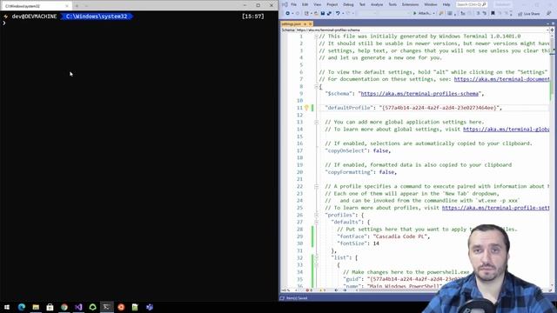The width and height of the screenshot is (557, 313).
Task: Toggle the bookmark icon in toolbar
Action: pyautogui.click(x=493, y=13)
